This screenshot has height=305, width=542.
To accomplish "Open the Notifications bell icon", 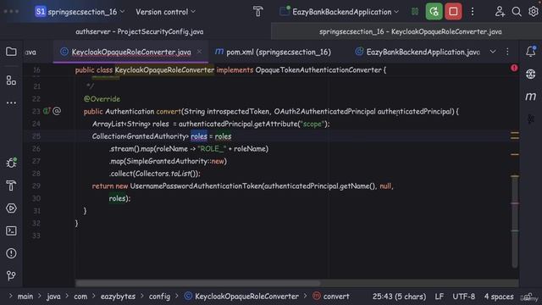I will [x=531, y=52].
